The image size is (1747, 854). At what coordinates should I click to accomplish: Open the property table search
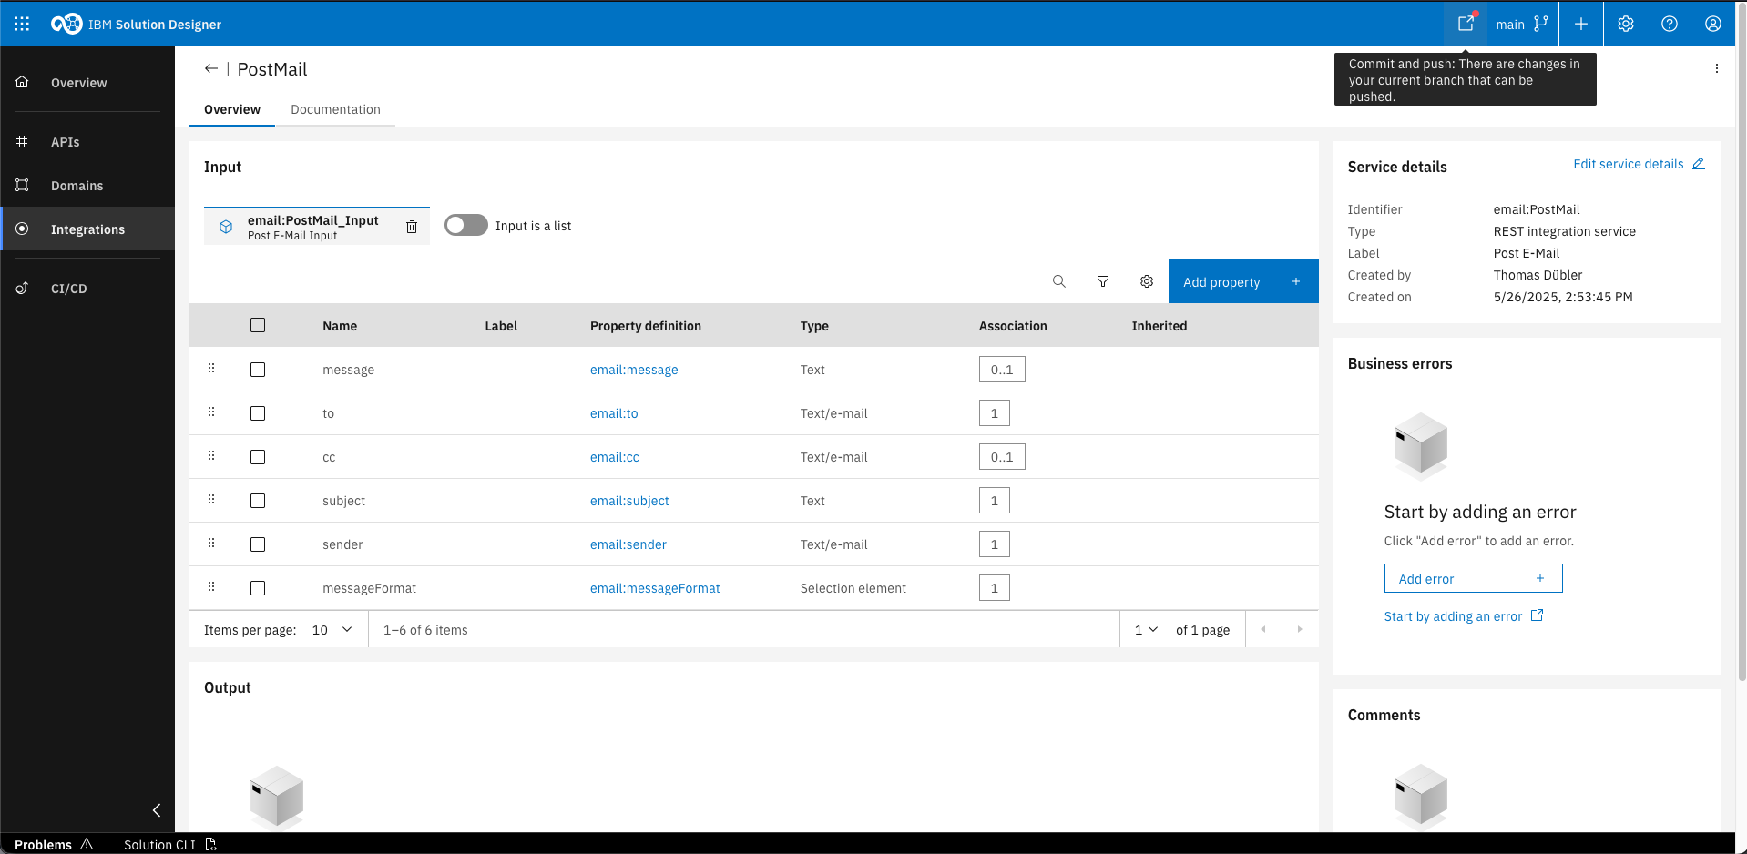click(x=1058, y=281)
